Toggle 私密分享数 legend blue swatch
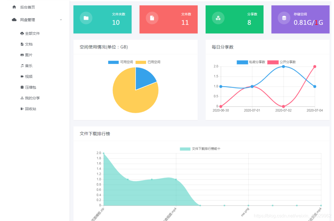 (x=242, y=62)
